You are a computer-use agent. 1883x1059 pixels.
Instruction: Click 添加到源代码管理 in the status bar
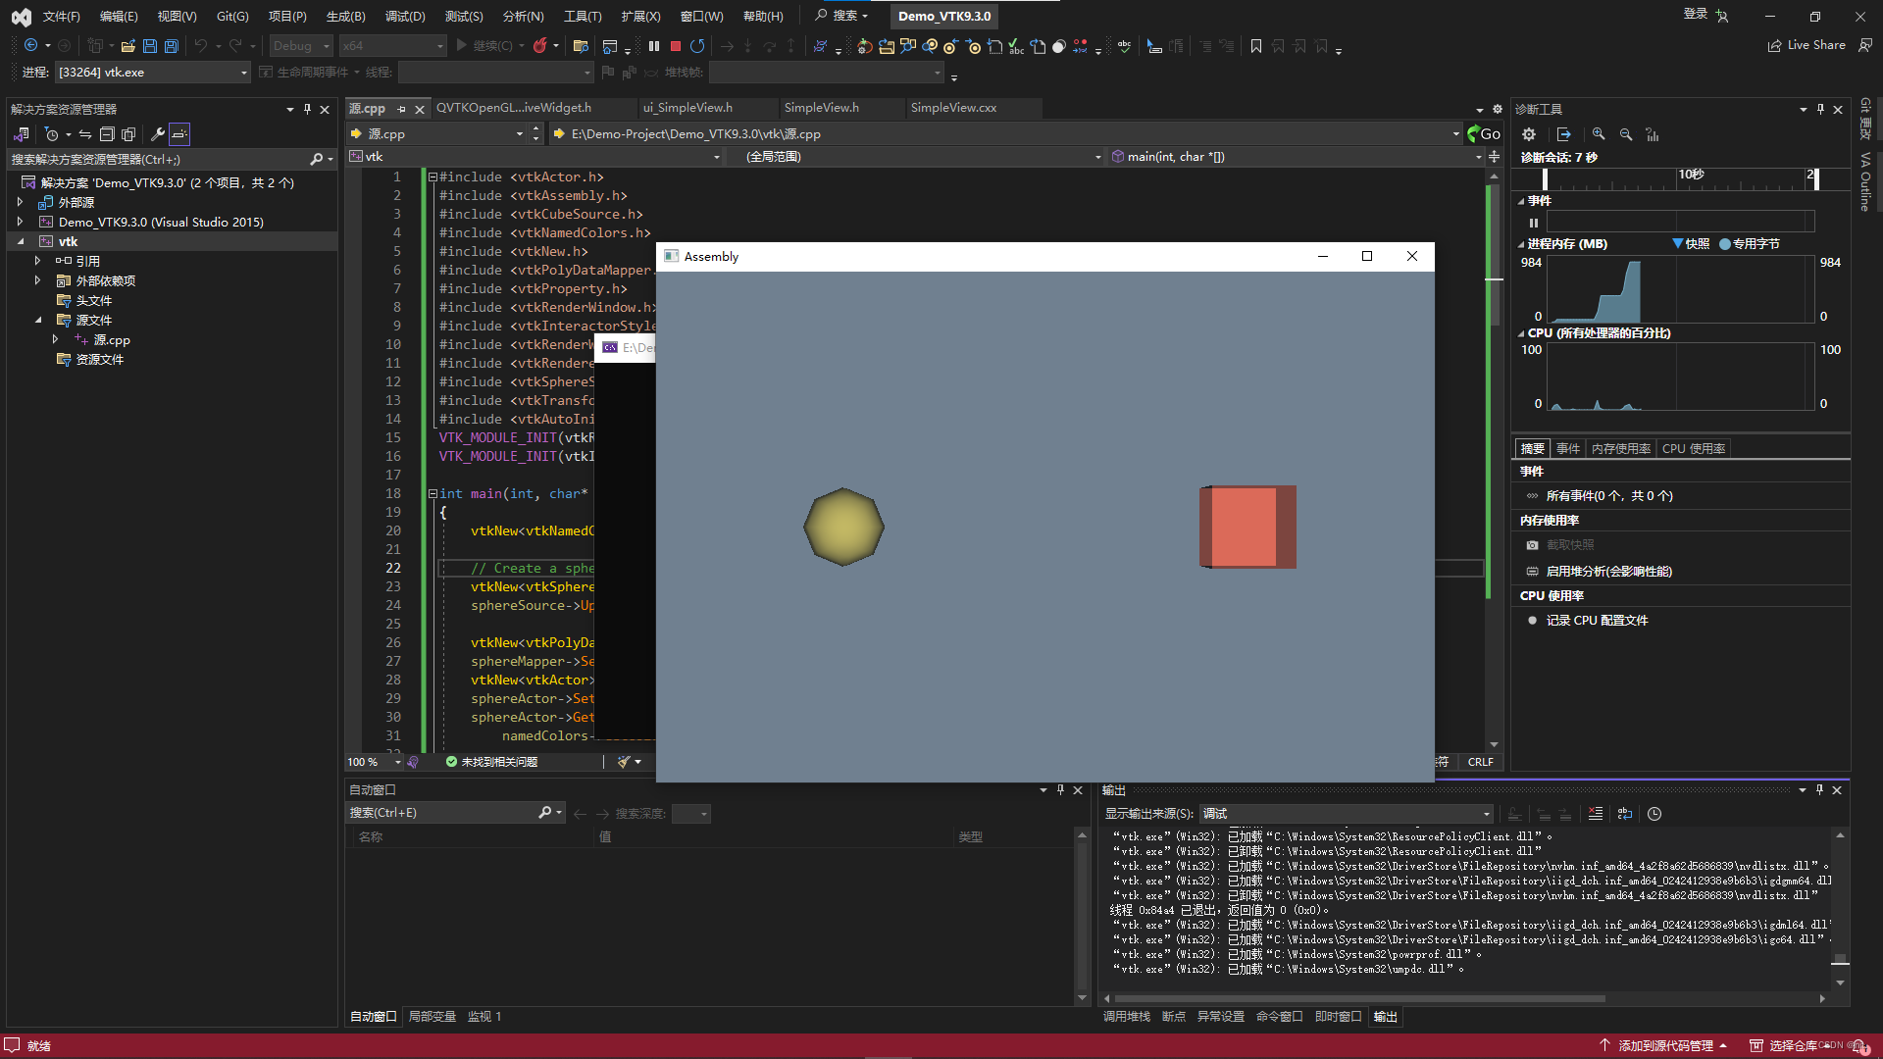tap(1664, 1045)
